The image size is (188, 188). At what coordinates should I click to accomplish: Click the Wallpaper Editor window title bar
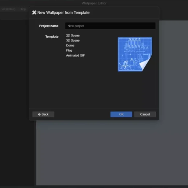click(94, 3)
